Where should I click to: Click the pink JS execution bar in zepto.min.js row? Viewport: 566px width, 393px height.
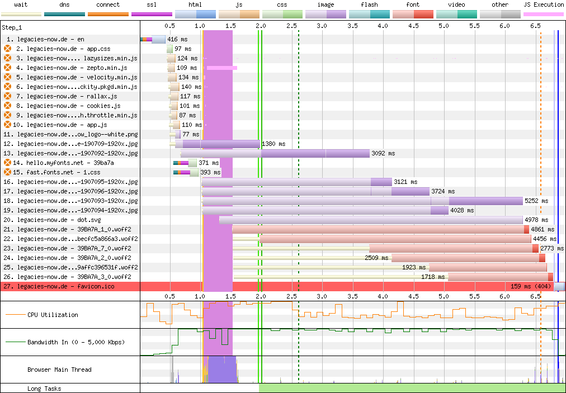(x=221, y=68)
